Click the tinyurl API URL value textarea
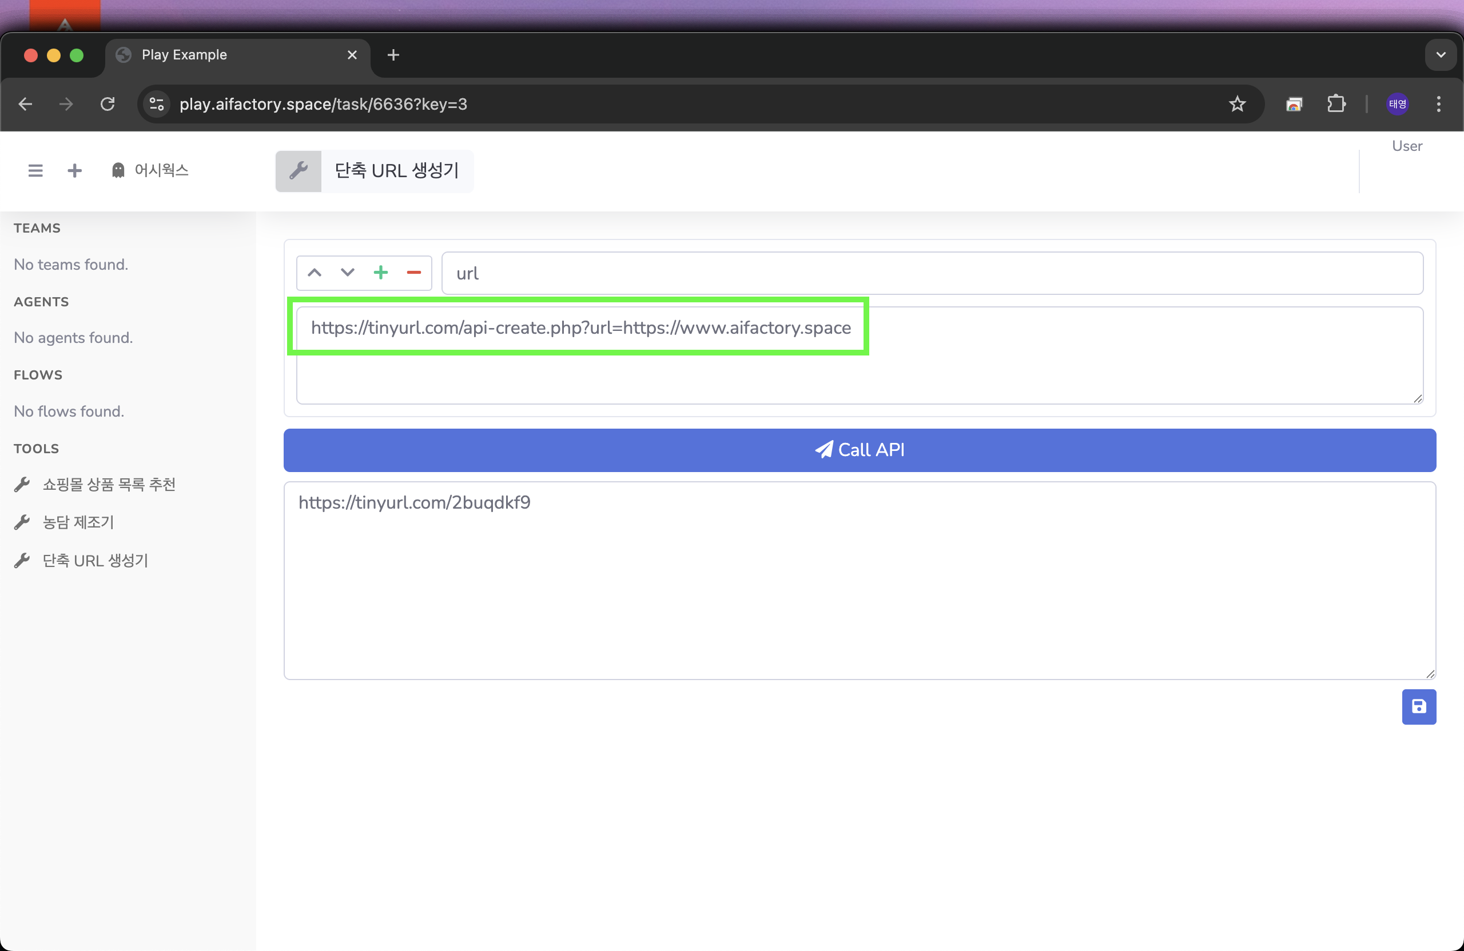Image resolution: width=1464 pixels, height=951 pixels. click(860, 355)
